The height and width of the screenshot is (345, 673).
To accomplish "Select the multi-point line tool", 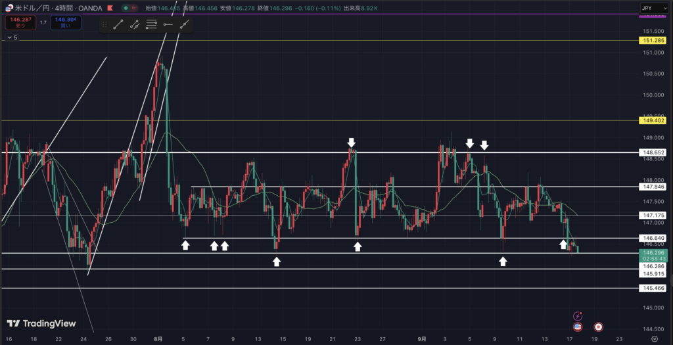I will pyautogui.click(x=135, y=25).
